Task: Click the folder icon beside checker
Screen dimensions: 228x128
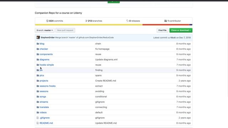Action: pyautogui.click(x=38, y=49)
